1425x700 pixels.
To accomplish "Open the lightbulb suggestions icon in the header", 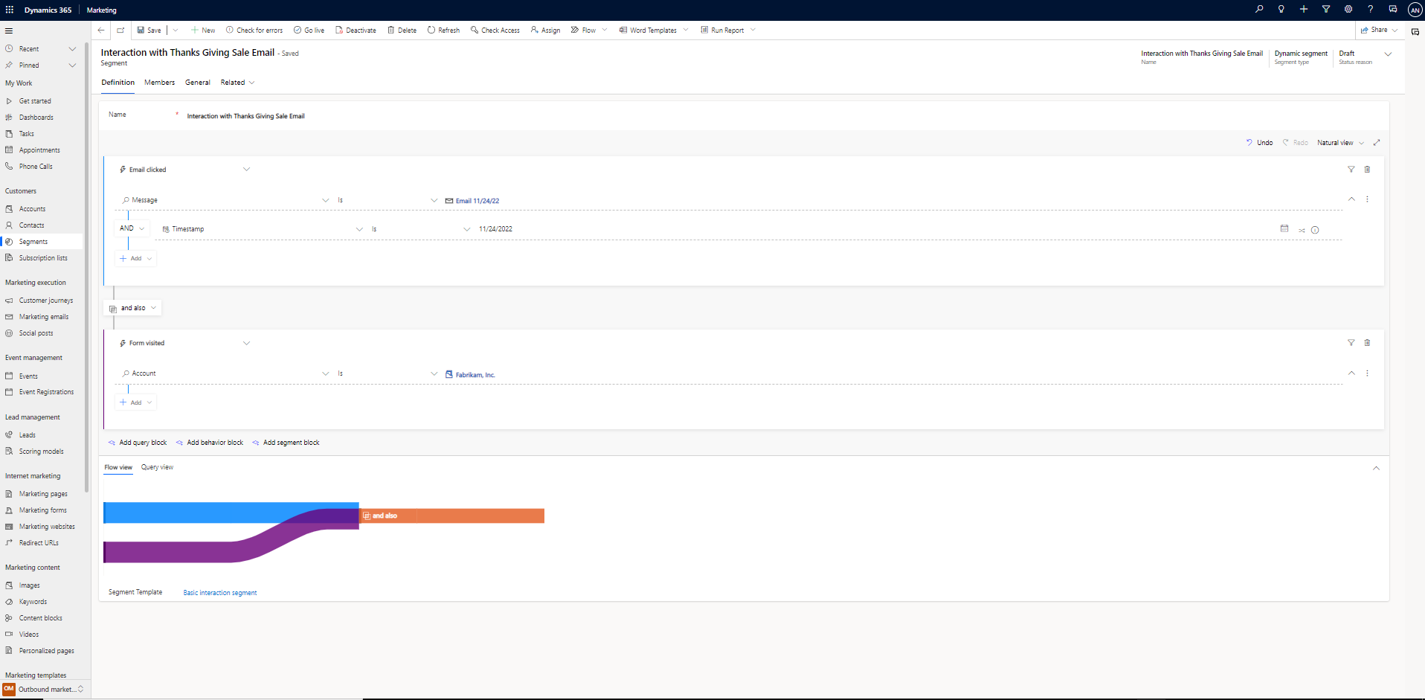I will [1281, 9].
